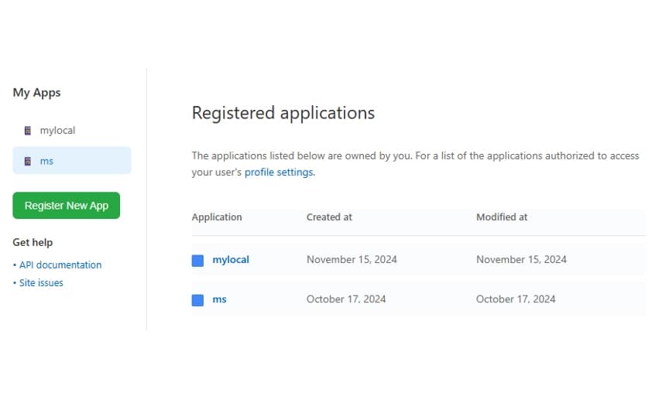669x396 pixels.
Task: Click mylocal's Created at date cell
Action: point(352,260)
